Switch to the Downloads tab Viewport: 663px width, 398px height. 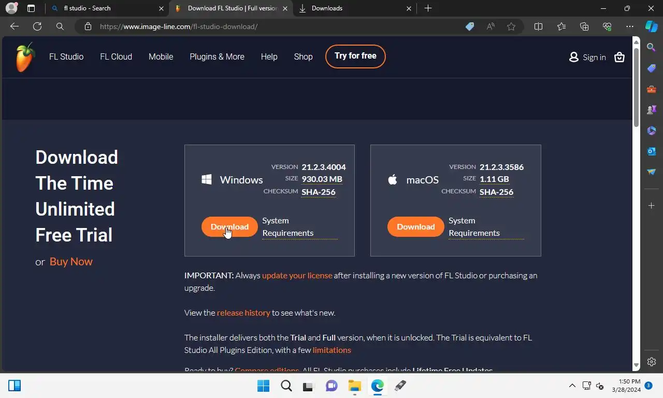click(355, 8)
